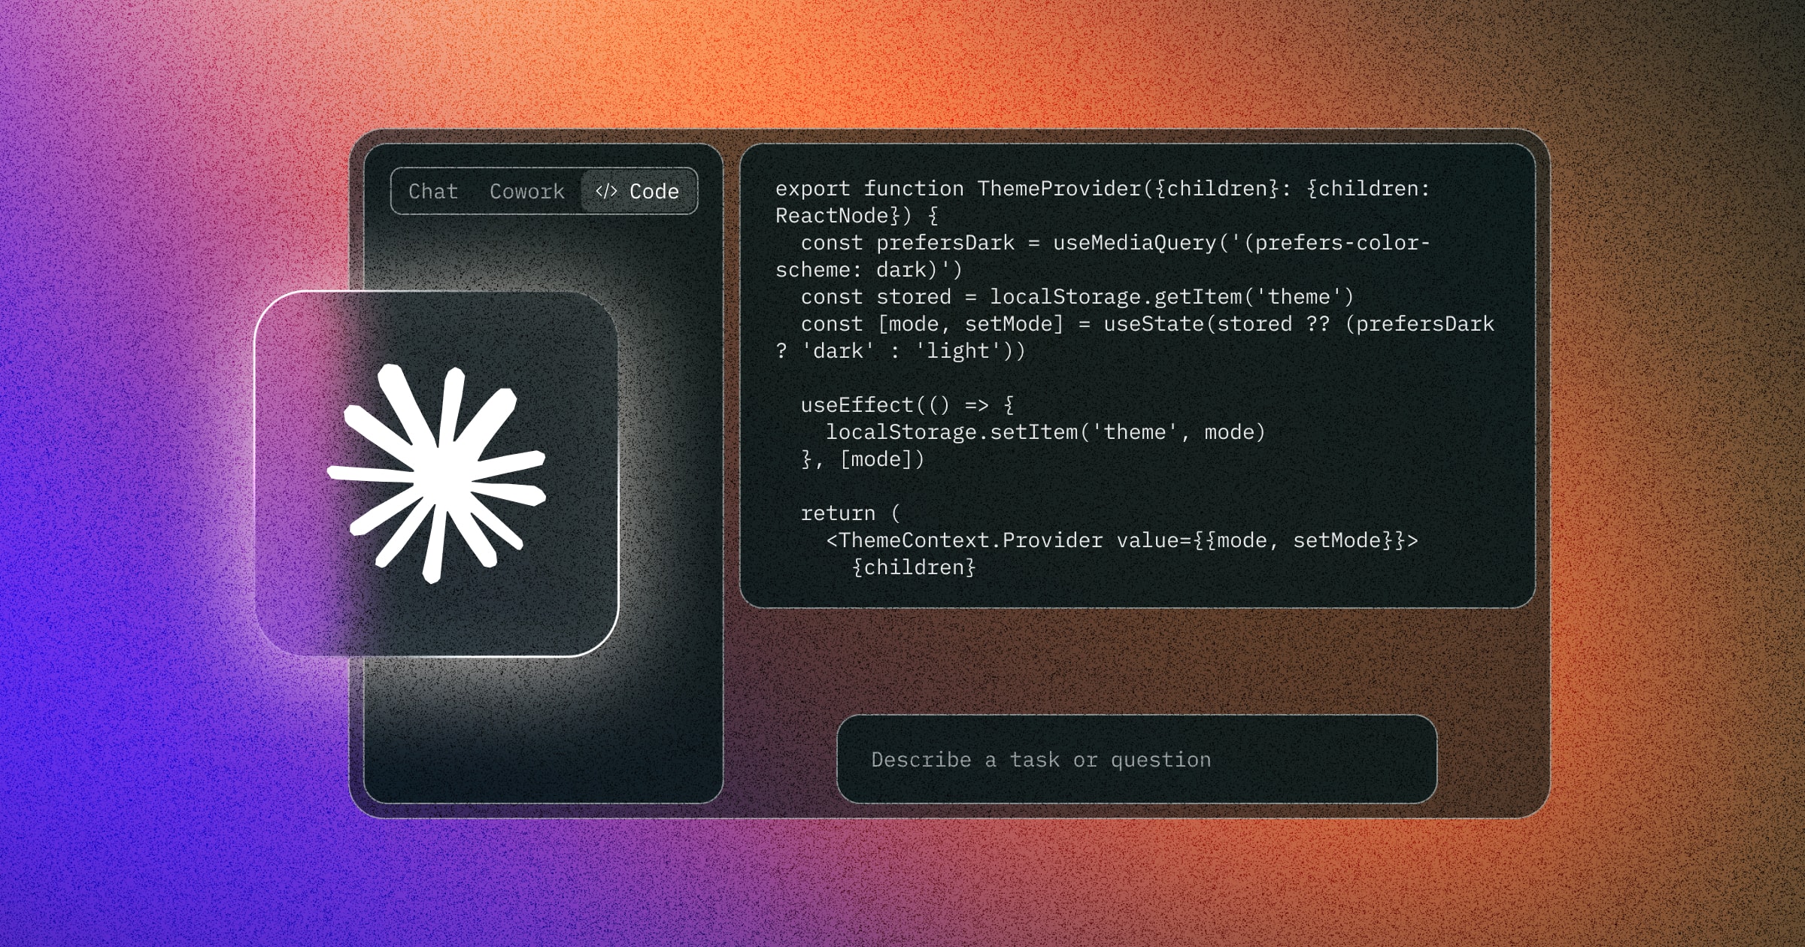Focus the "Describe a task or question" input
Viewport: 1805px width, 947px height.
[x=1137, y=759]
